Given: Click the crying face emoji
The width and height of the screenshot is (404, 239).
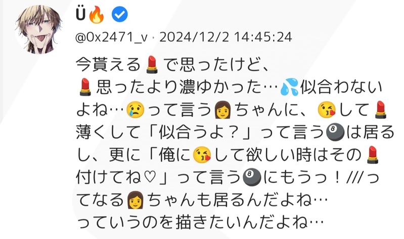Looking at the screenshot, I should click(136, 110).
